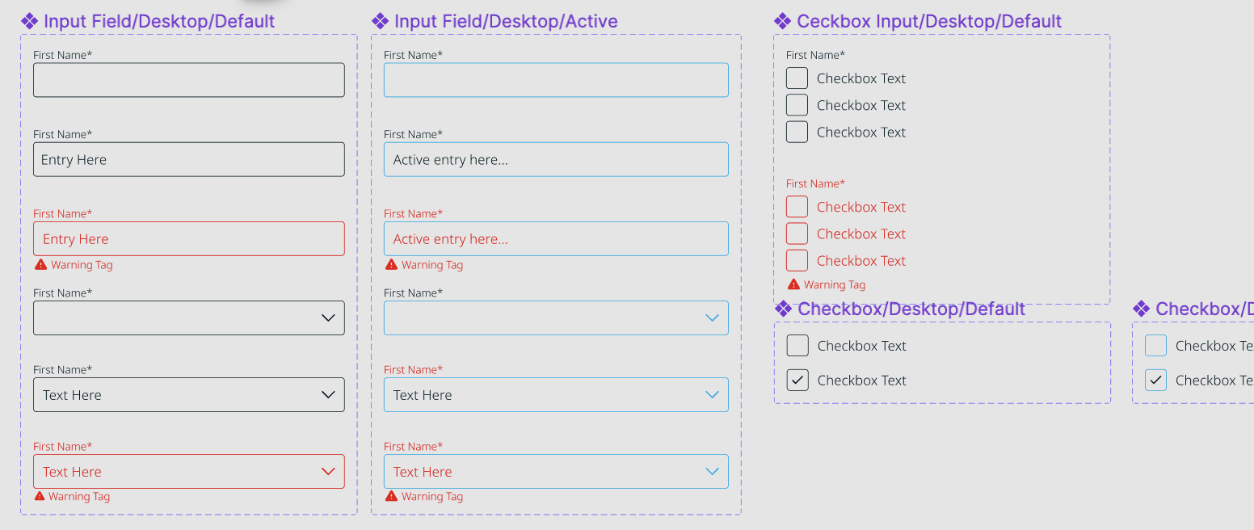Image resolution: width=1254 pixels, height=530 pixels.
Task: Uncheck the checked box in Checkbox/Desktop/Default
Action: coord(797,381)
